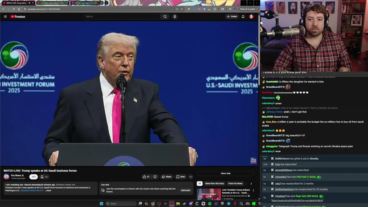Click 'MontellWilliams has subscribed' entry
The width and height of the screenshot is (368, 207).
pyautogui.click(x=292, y=170)
